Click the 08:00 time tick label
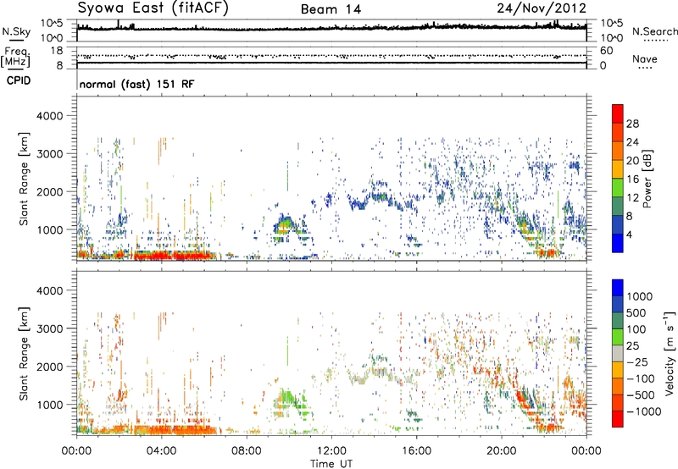This screenshot has height=469, width=678. [x=247, y=451]
